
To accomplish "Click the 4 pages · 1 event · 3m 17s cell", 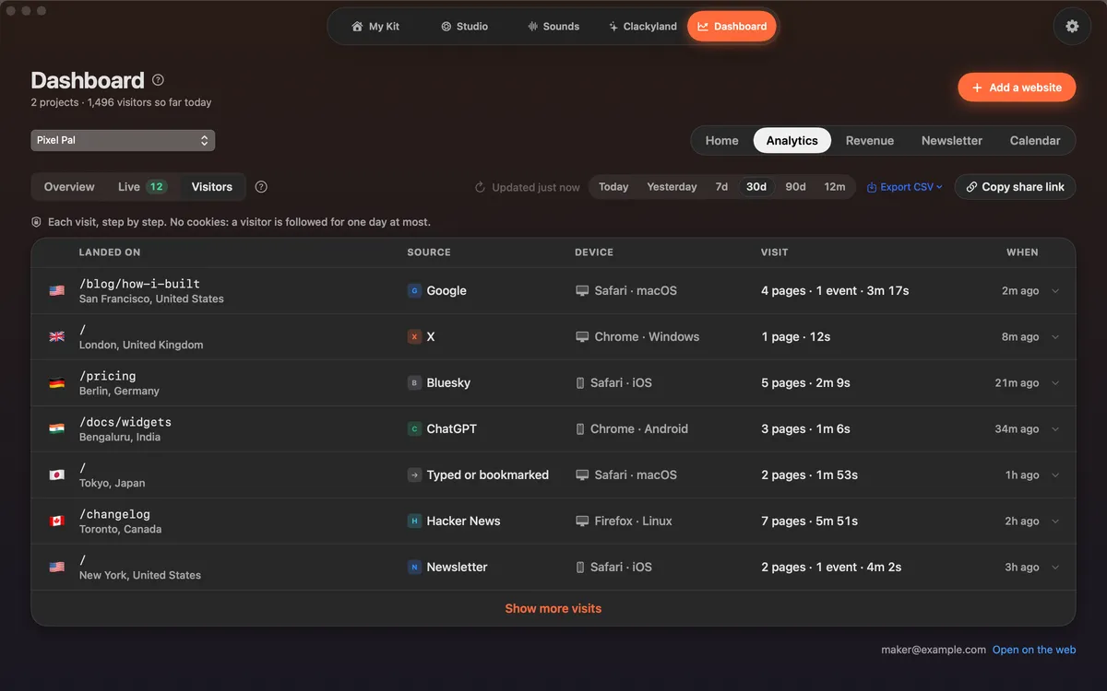I will (x=835, y=291).
